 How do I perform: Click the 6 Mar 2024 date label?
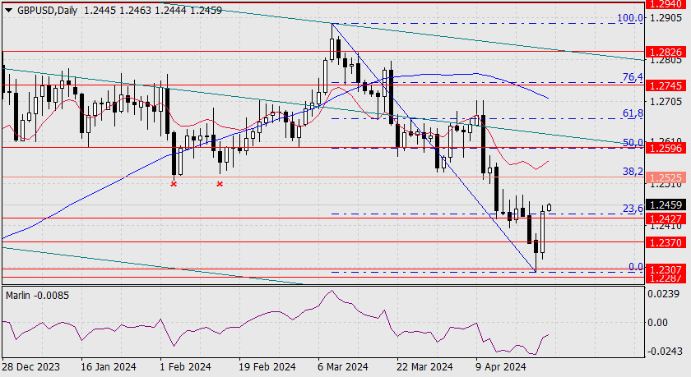[343, 366]
